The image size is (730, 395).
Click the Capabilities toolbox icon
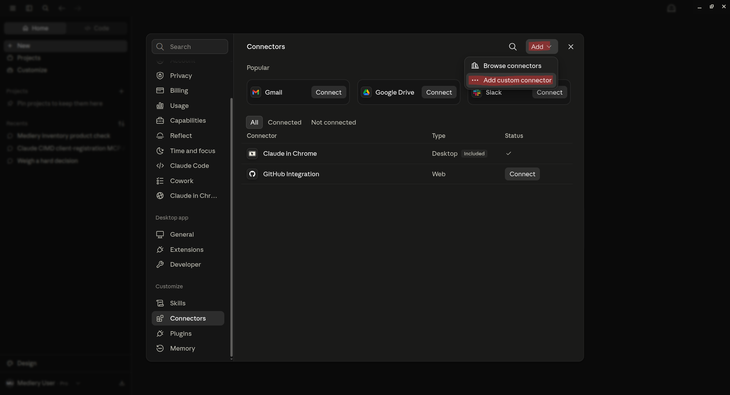pos(160,120)
